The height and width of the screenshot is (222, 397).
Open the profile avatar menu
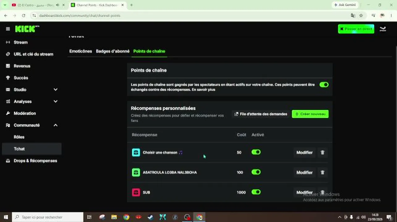pyautogui.click(x=383, y=29)
